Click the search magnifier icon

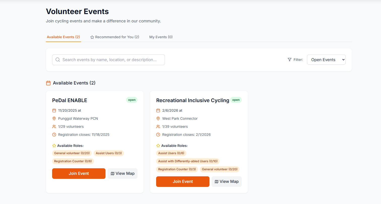pyautogui.click(x=58, y=60)
